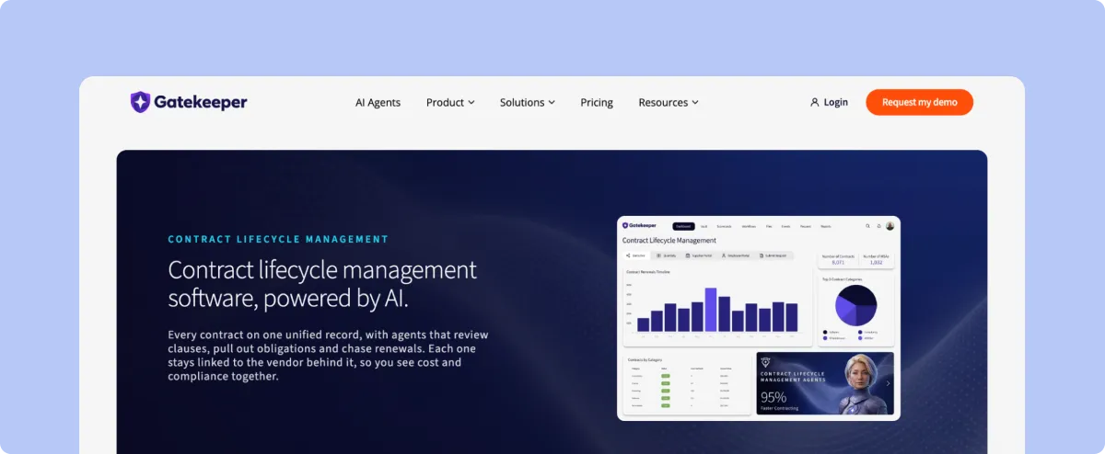Open the AI Agents page
This screenshot has width=1105, height=454.
coord(378,103)
